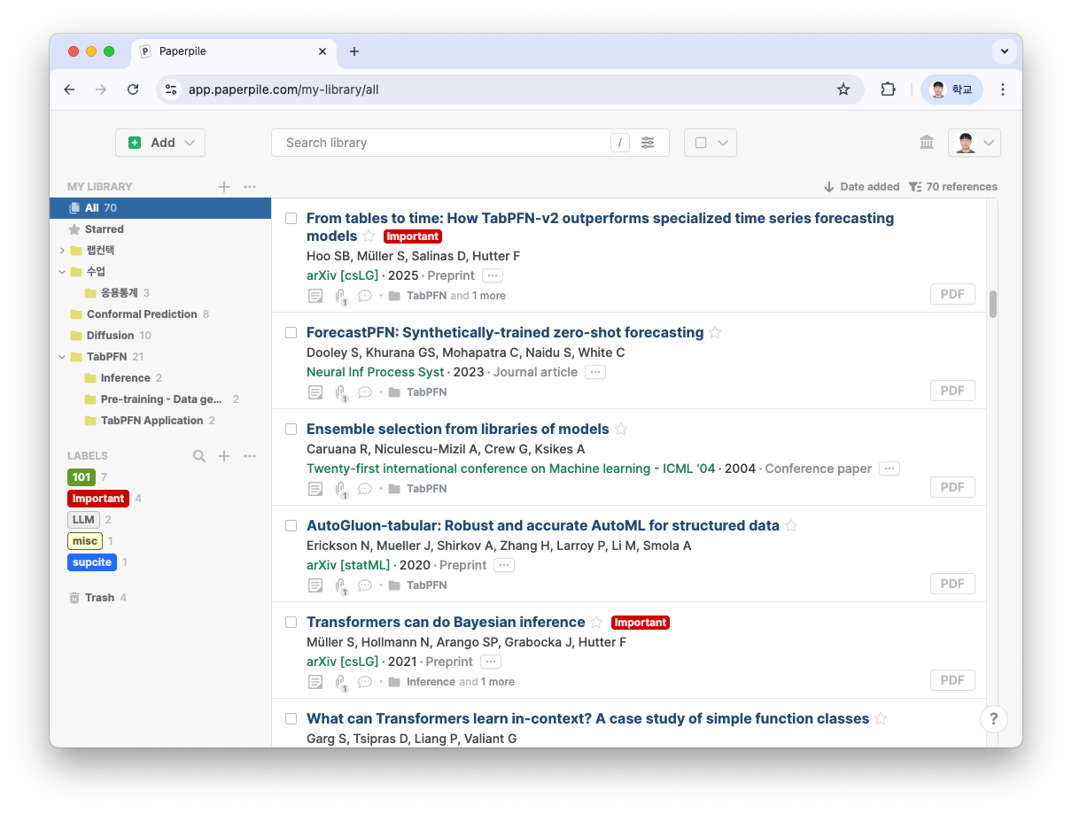Image resolution: width=1072 pixels, height=813 pixels.
Task: Open My Library more options menu
Action: [x=250, y=187]
